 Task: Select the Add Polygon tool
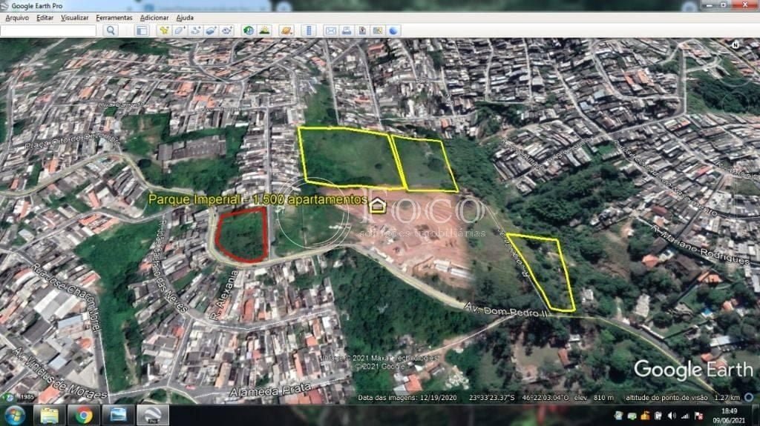click(180, 30)
